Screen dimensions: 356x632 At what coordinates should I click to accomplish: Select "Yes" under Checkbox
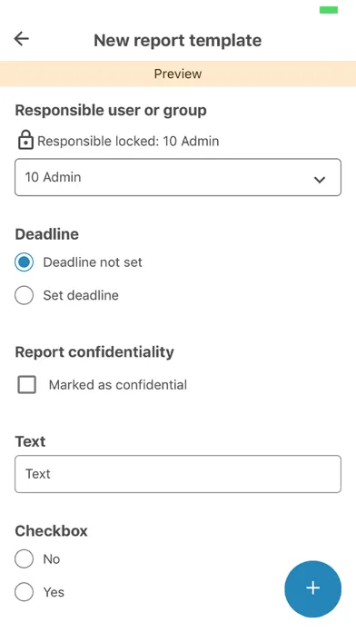coord(24,592)
